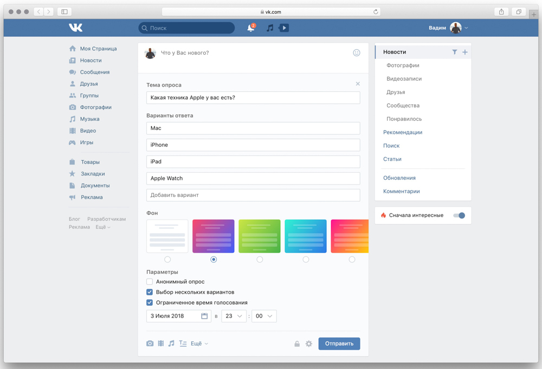
Task: Click the privacy lock icon
Action: point(297,344)
